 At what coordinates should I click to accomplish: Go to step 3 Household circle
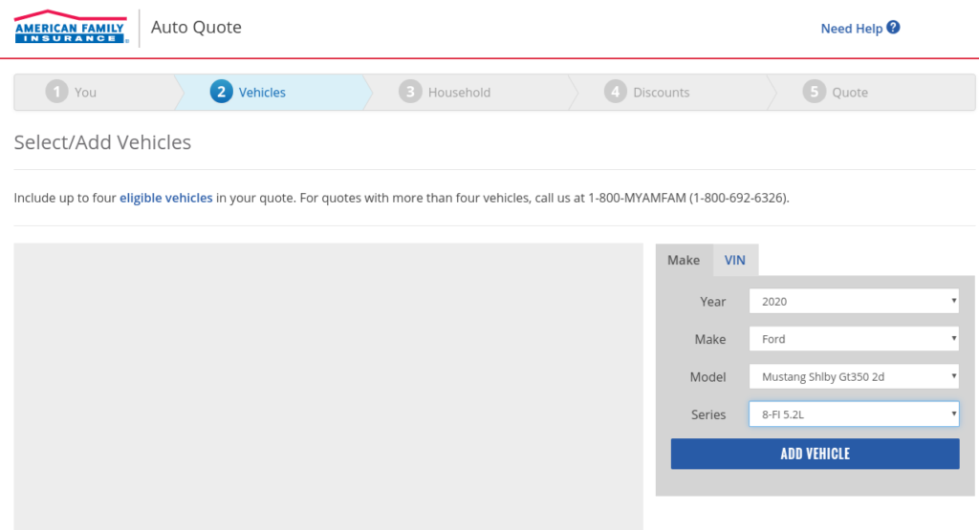(x=410, y=93)
